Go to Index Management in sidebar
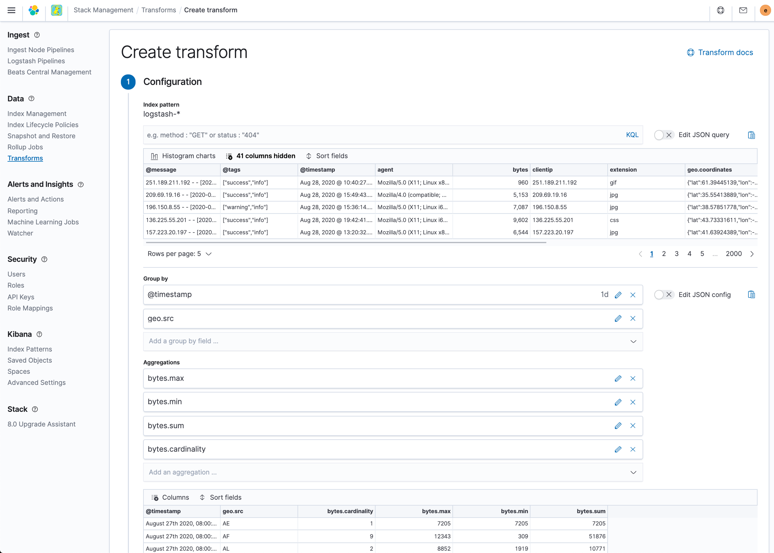 point(37,114)
